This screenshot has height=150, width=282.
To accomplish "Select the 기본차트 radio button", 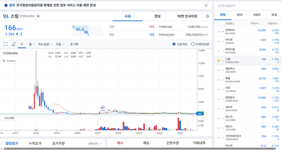I will (174, 44).
